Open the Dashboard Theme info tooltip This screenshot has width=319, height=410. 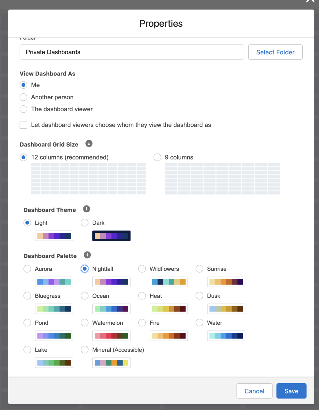(x=86, y=209)
